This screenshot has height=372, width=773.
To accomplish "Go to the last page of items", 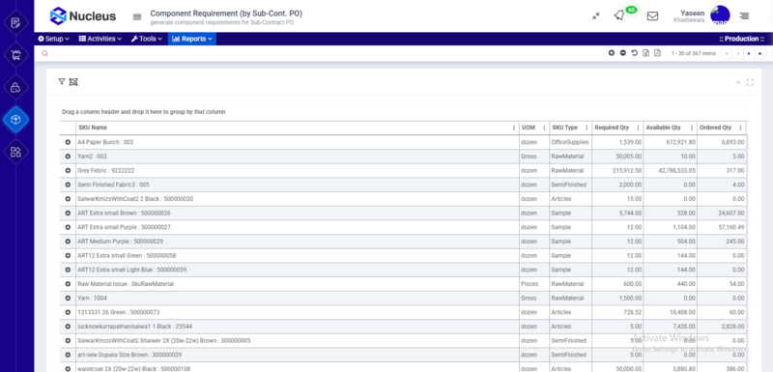I will click(760, 53).
